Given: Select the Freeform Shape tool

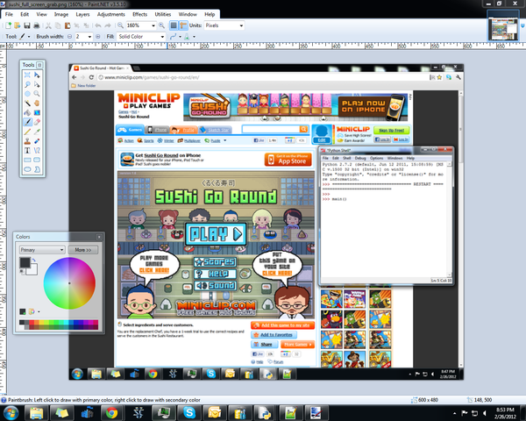Looking at the screenshot, I should 37,169.
